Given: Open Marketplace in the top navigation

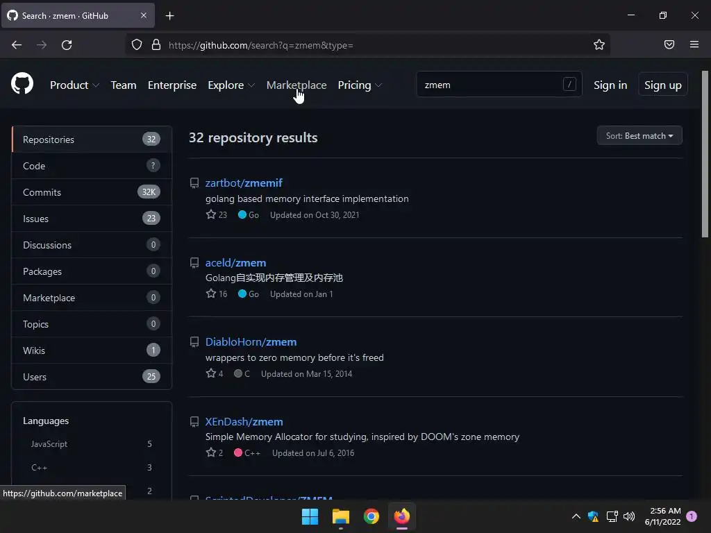Looking at the screenshot, I should (x=296, y=85).
